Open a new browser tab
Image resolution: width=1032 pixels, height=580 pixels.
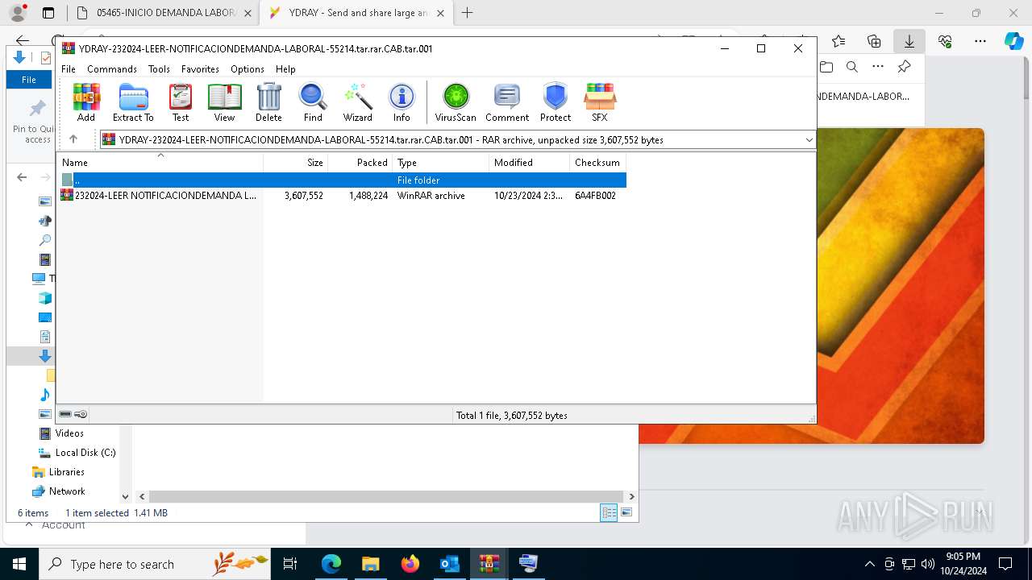[467, 13]
